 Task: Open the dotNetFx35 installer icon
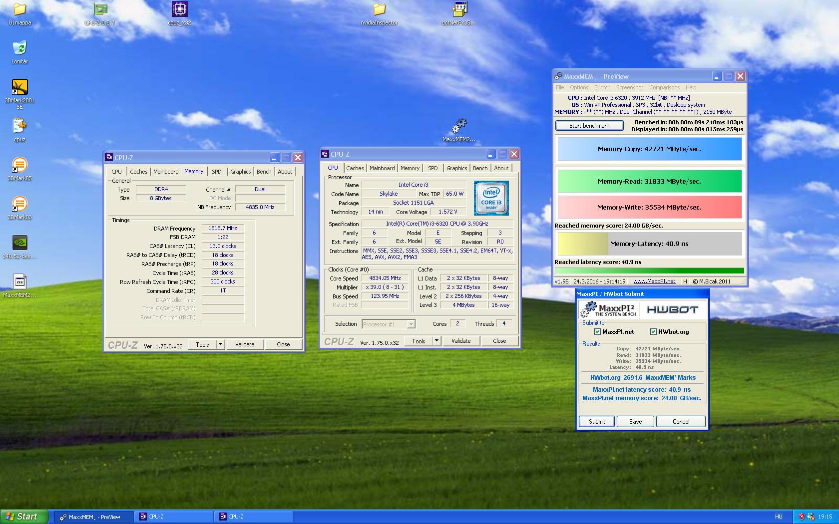coord(459,14)
